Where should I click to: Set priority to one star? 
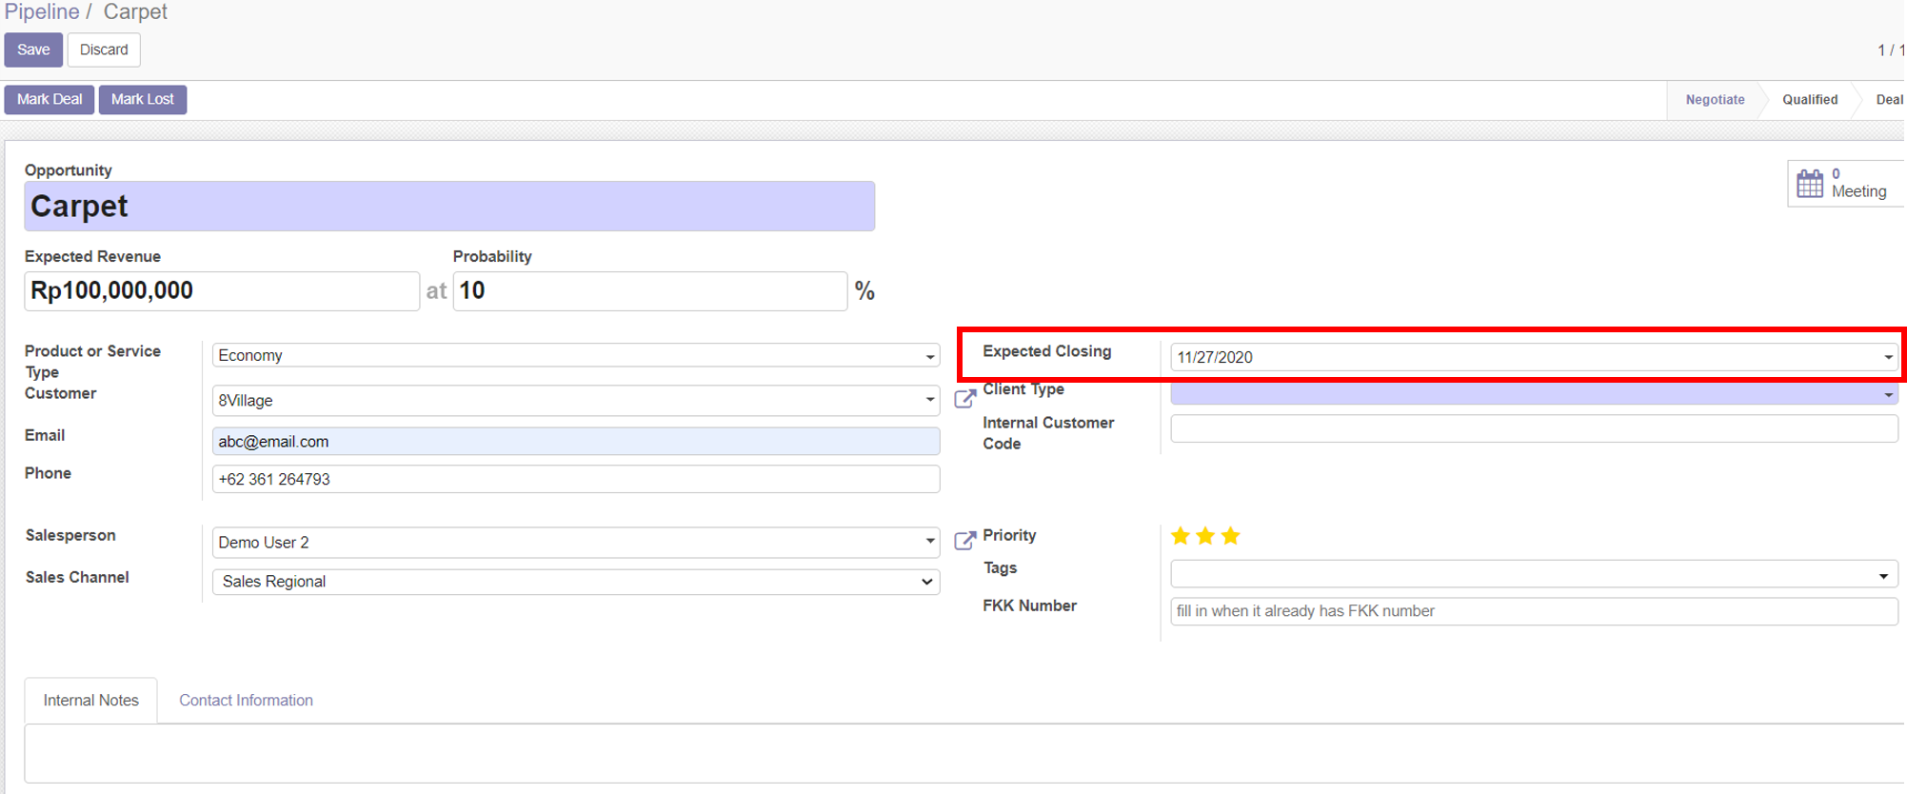coord(1181,536)
